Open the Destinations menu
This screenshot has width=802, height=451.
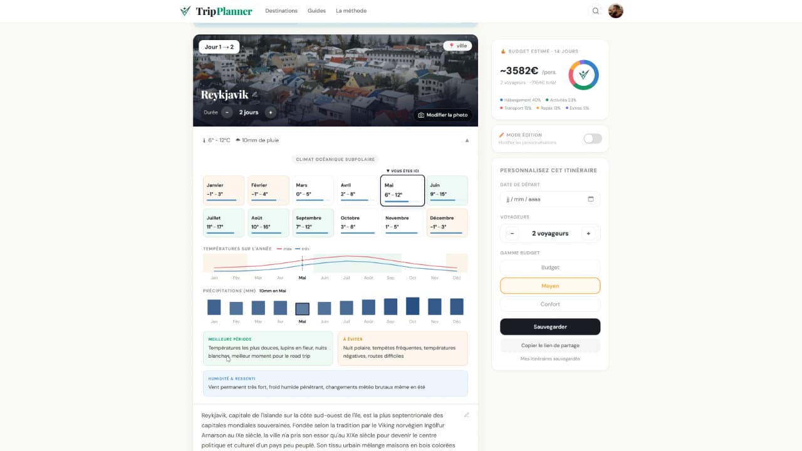pyautogui.click(x=281, y=11)
